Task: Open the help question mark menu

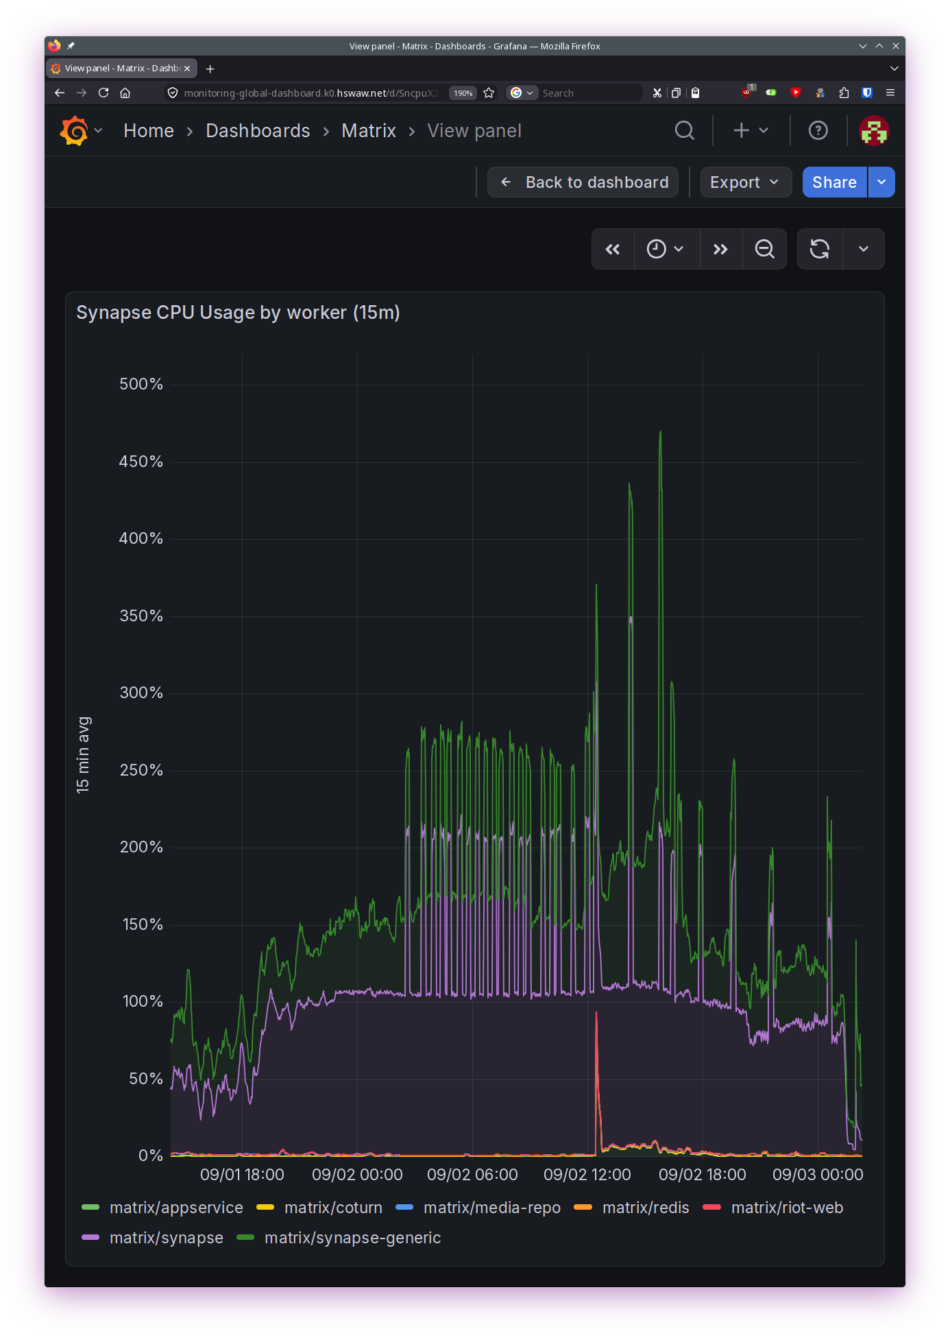Action: (x=818, y=130)
